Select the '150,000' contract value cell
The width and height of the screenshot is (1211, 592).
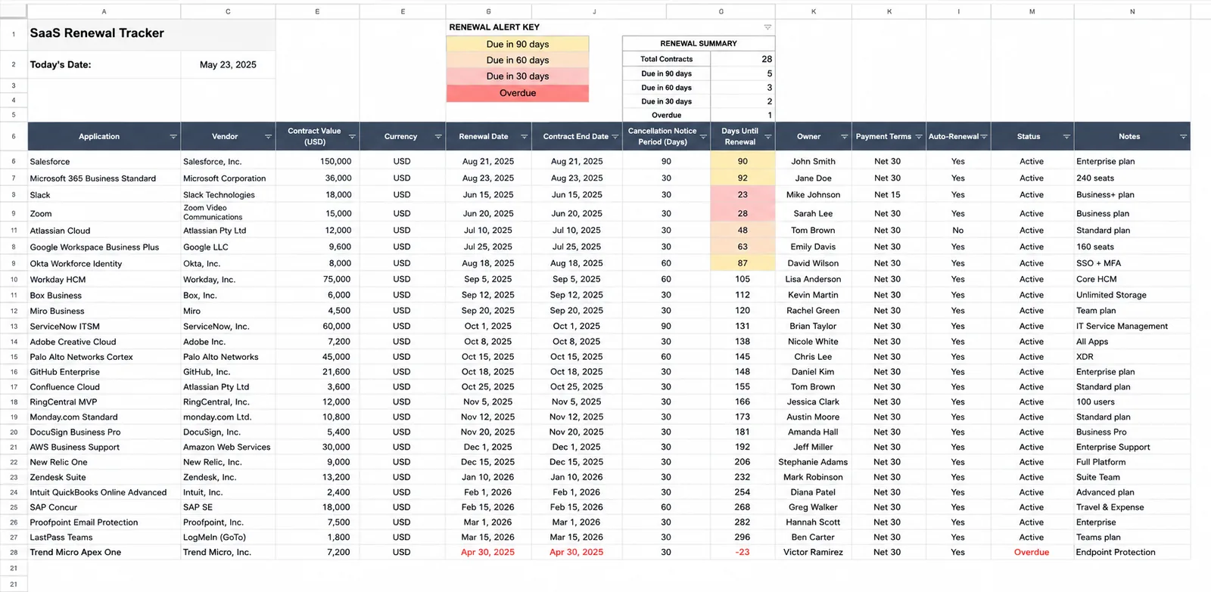coord(317,162)
